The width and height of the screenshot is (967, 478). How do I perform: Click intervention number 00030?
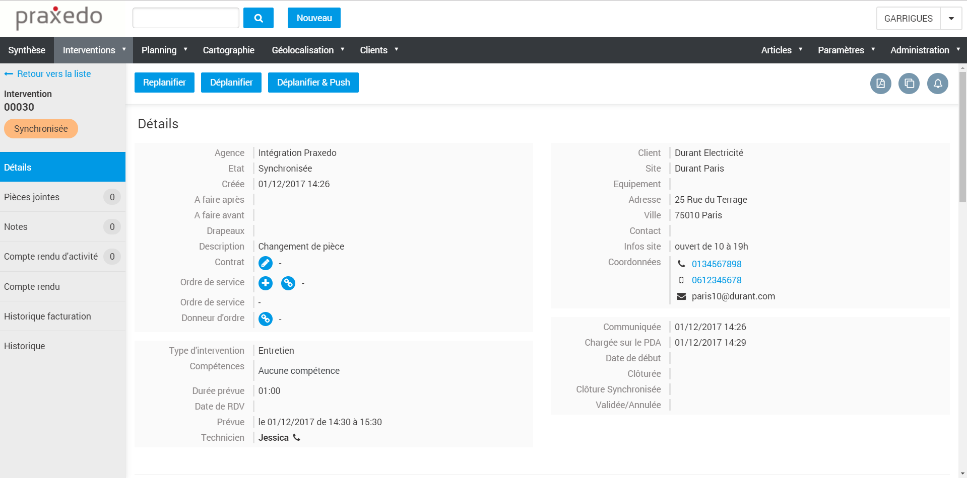(x=19, y=107)
